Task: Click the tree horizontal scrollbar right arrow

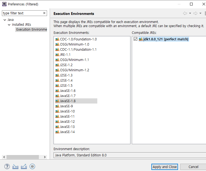Action: click(45, 157)
